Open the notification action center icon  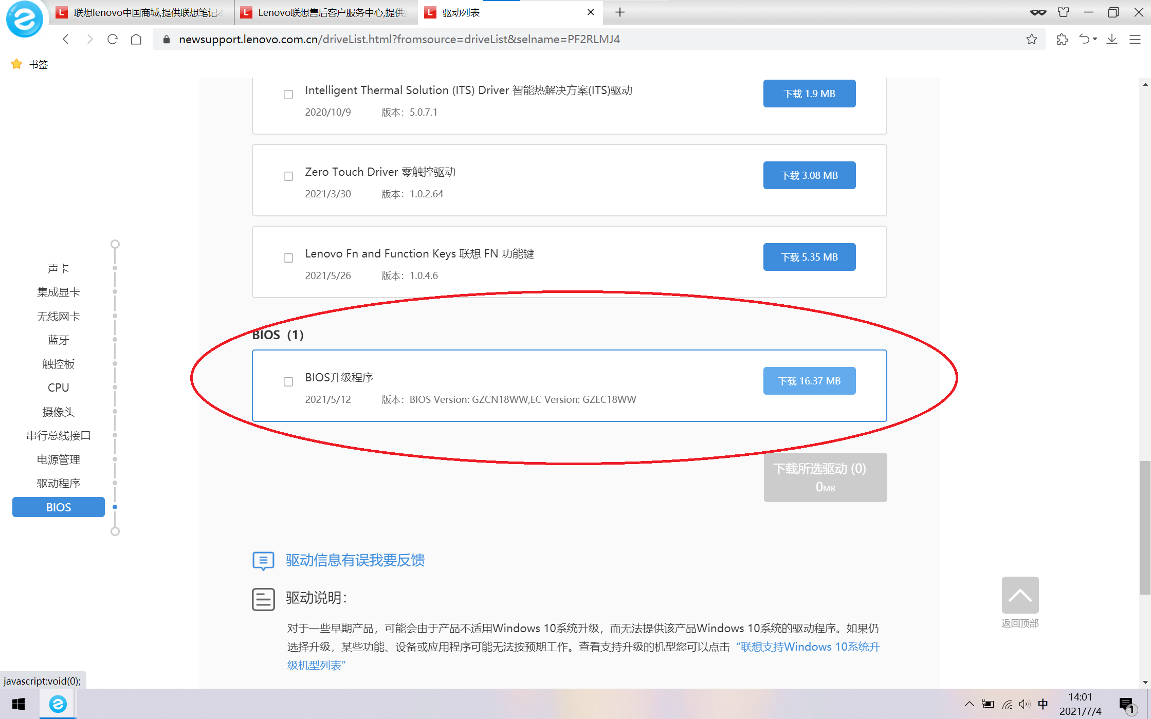pyautogui.click(x=1127, y=705)
